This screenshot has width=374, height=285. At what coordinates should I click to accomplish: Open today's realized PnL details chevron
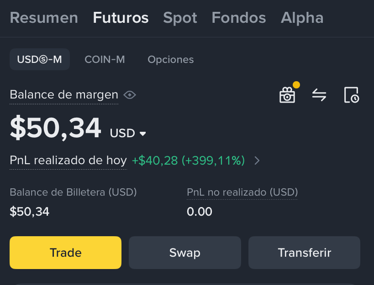(257, 161)
